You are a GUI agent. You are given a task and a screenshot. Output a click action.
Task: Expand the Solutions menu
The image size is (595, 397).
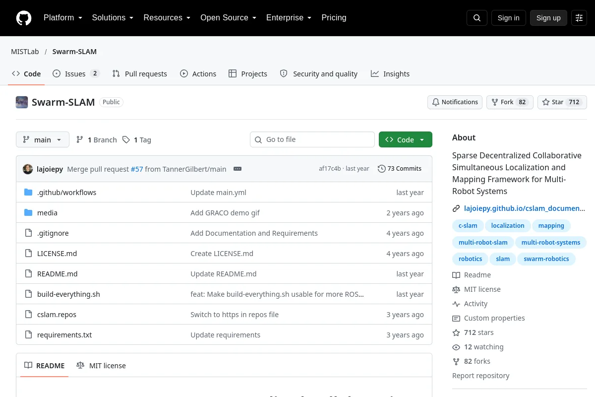(113, 18)
